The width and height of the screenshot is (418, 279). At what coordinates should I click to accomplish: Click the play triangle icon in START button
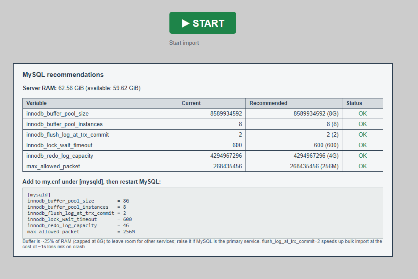coord(186,23)
